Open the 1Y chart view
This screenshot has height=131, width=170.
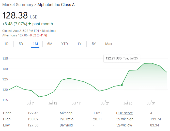(x=79, y=44)
